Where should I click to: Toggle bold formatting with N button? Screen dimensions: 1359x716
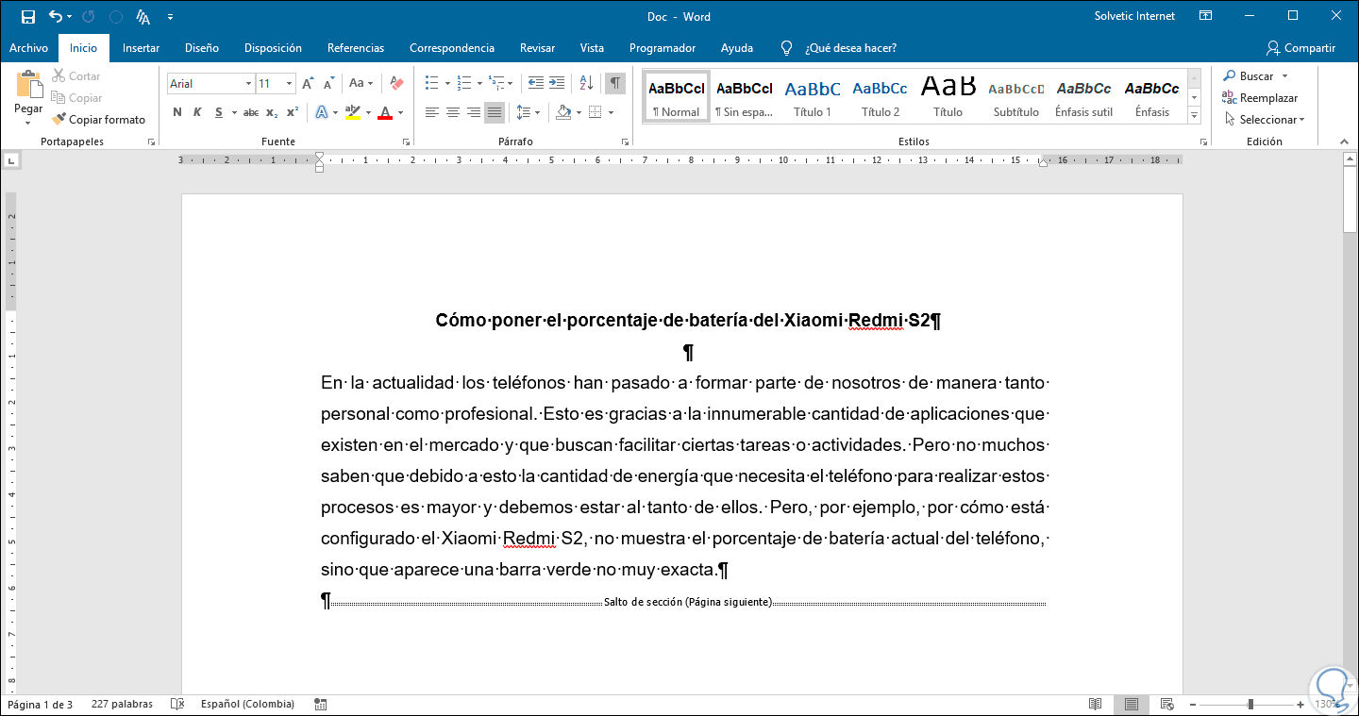tap(177, 113)
